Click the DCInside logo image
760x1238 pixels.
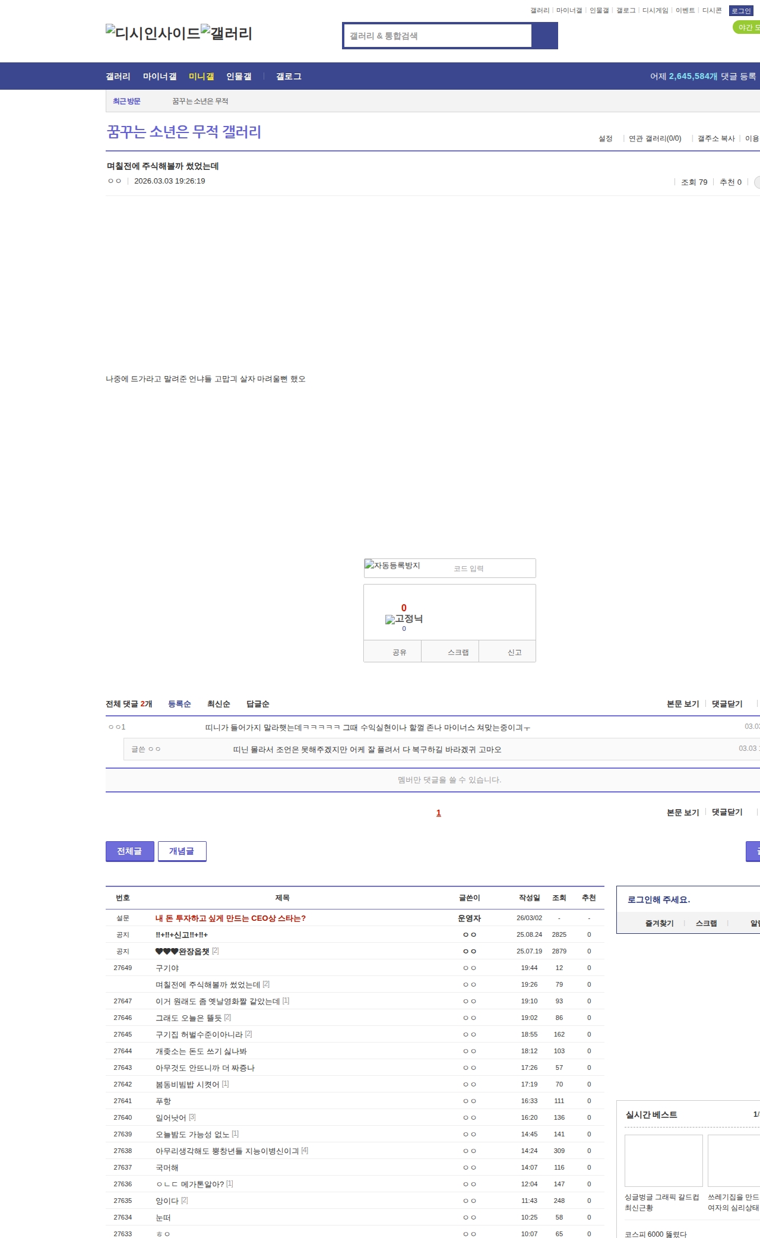pos(153,33)
